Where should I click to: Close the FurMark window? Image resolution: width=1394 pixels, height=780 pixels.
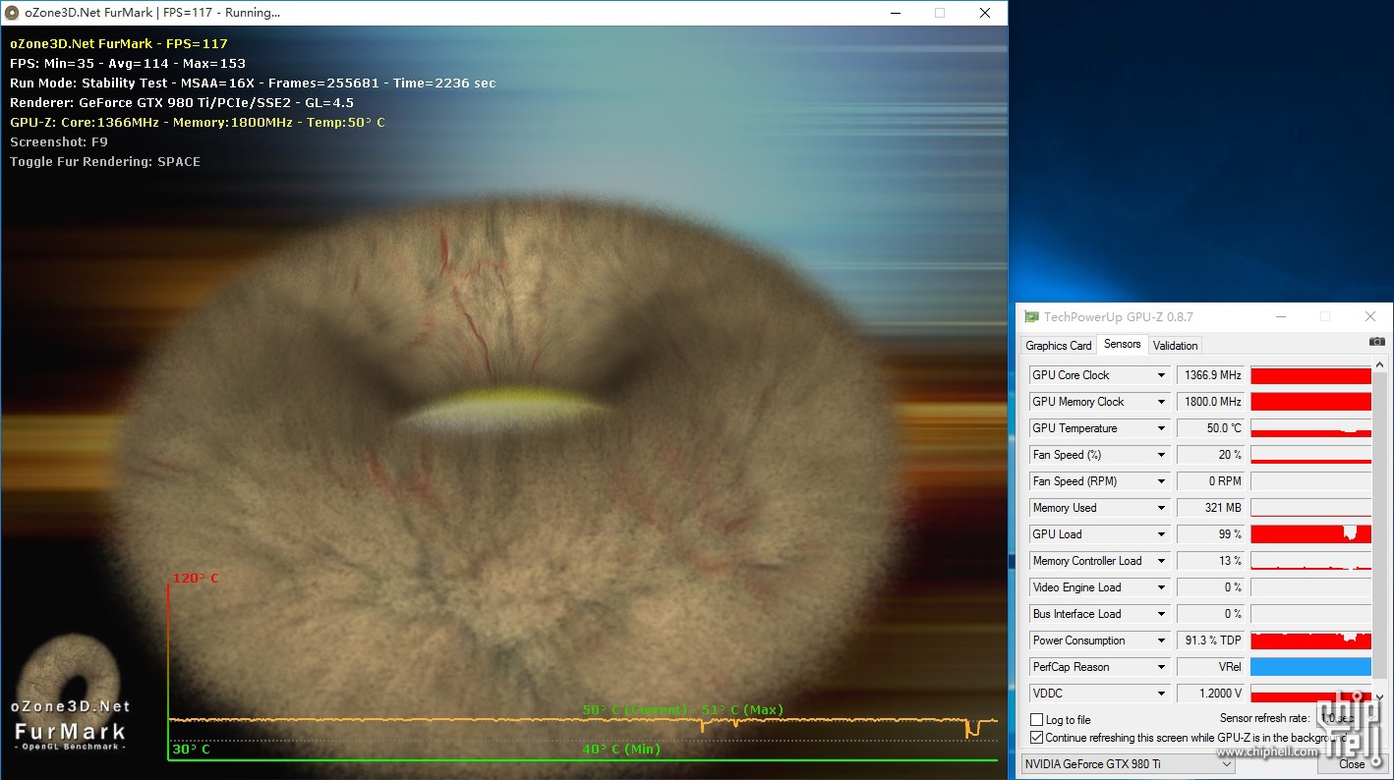pos(985,13)
